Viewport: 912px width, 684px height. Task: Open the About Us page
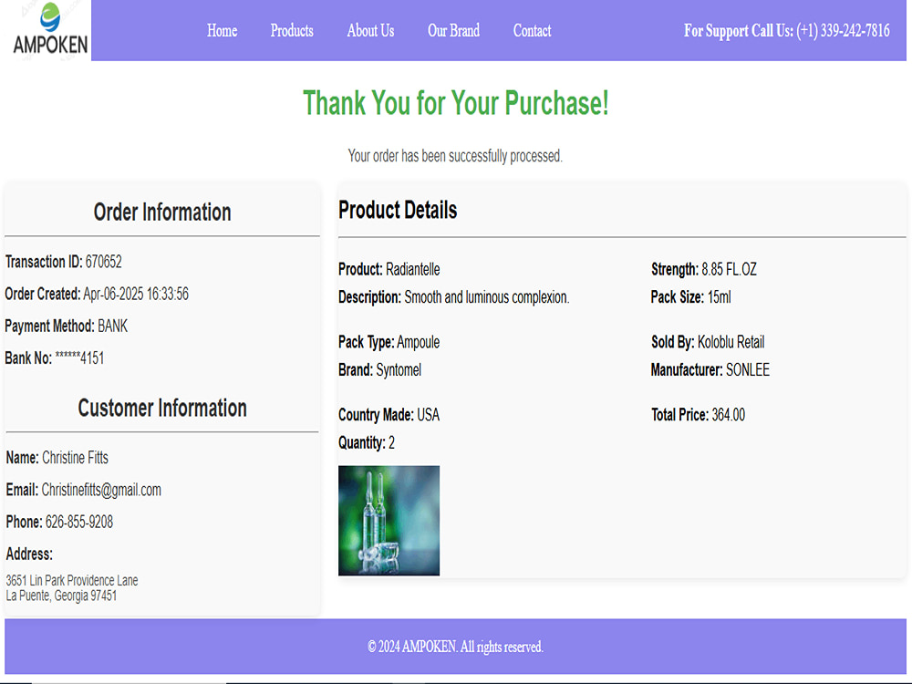370,31
